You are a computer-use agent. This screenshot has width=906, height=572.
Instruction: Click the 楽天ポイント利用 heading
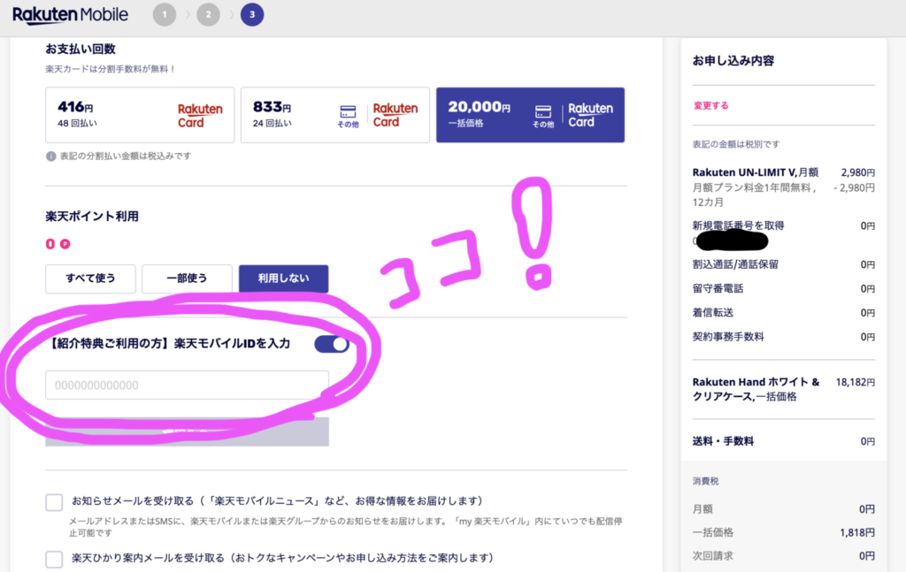[x=92, y=217]
